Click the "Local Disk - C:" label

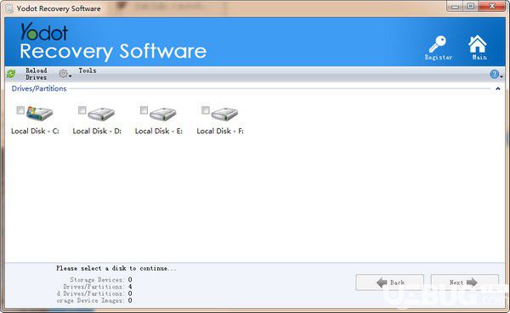pos(35,131)
